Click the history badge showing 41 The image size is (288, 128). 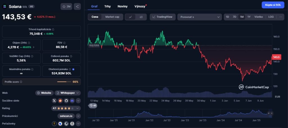click(93, 106)
